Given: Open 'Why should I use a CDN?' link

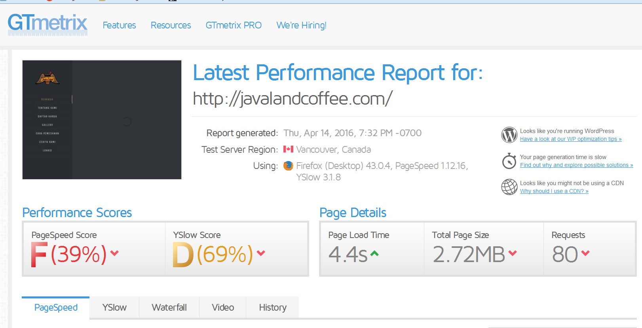Looking at the screenshot, I should [x=554, y=191].
